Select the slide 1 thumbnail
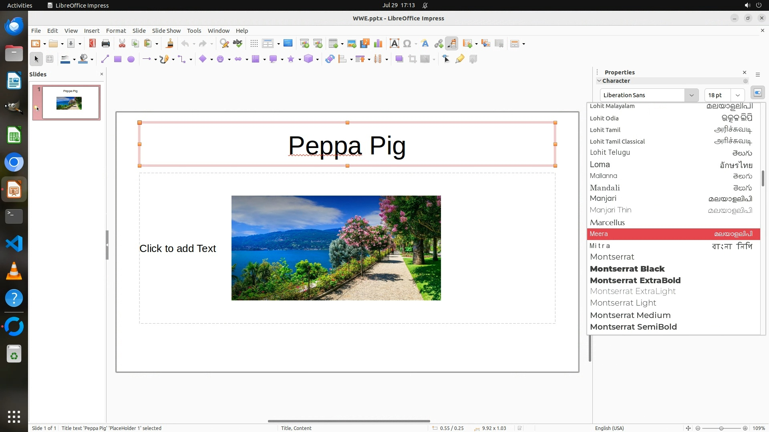The height and width of the screenshot is (432, 769). pos(70,102)
